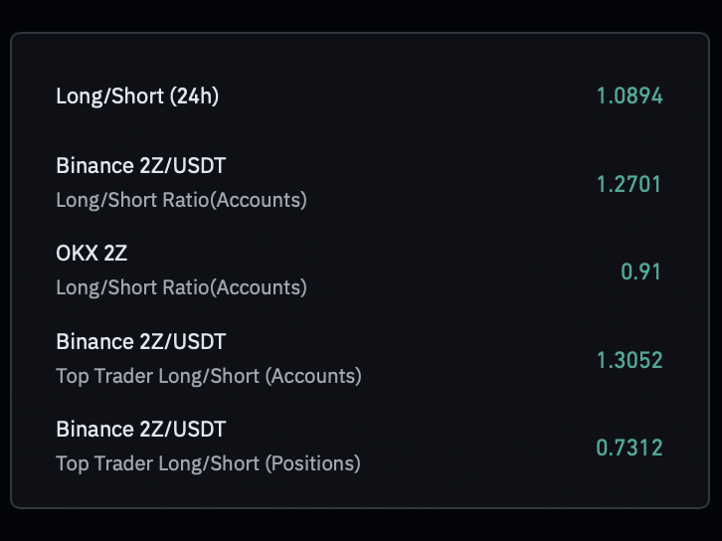Viewport: 722px width, 541px height.
Task: Click "Top Trader Long/Short (Positions)" subtitle
Action: click(x=208, y=463)
